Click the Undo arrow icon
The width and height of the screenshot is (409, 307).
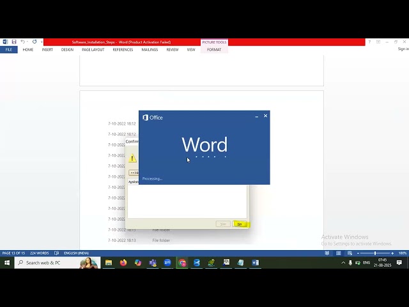pos(23,42)
